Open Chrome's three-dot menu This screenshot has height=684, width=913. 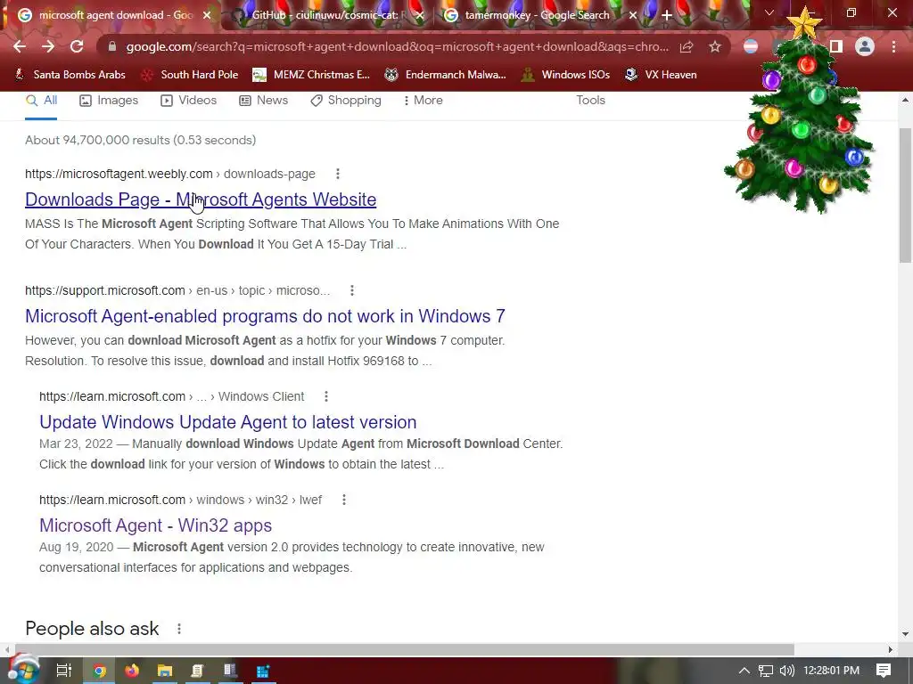[893, 46]
